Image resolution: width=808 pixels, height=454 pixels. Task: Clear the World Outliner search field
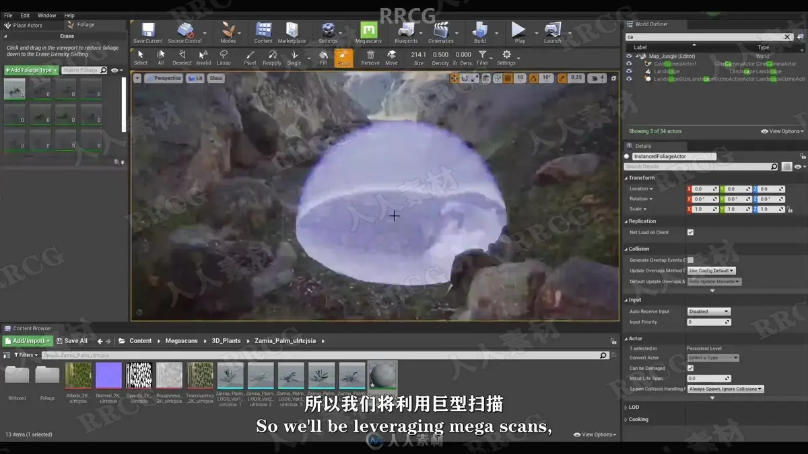(x=788, y=37)
